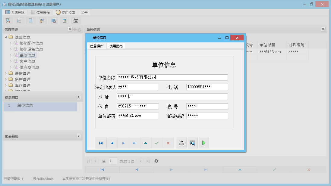The image size is (331, 186).
Task: Click inside the 单位名称 input field
Action: (172, 77)
